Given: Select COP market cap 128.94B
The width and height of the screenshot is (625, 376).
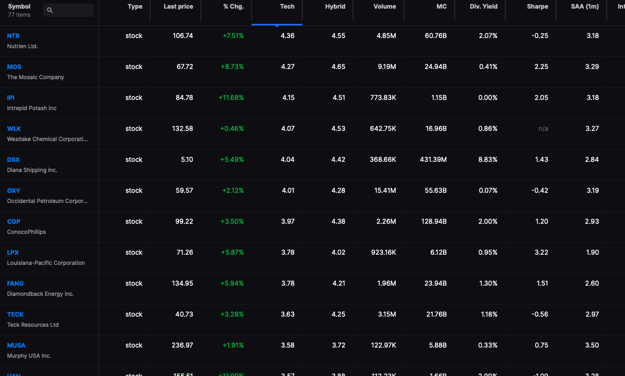Looking at the screenshot, I should (434, 222).
